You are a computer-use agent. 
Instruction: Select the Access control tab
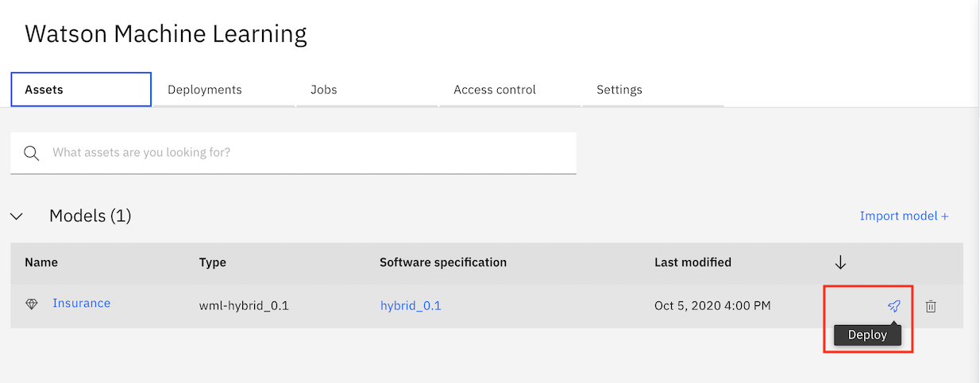coord(495,90)
